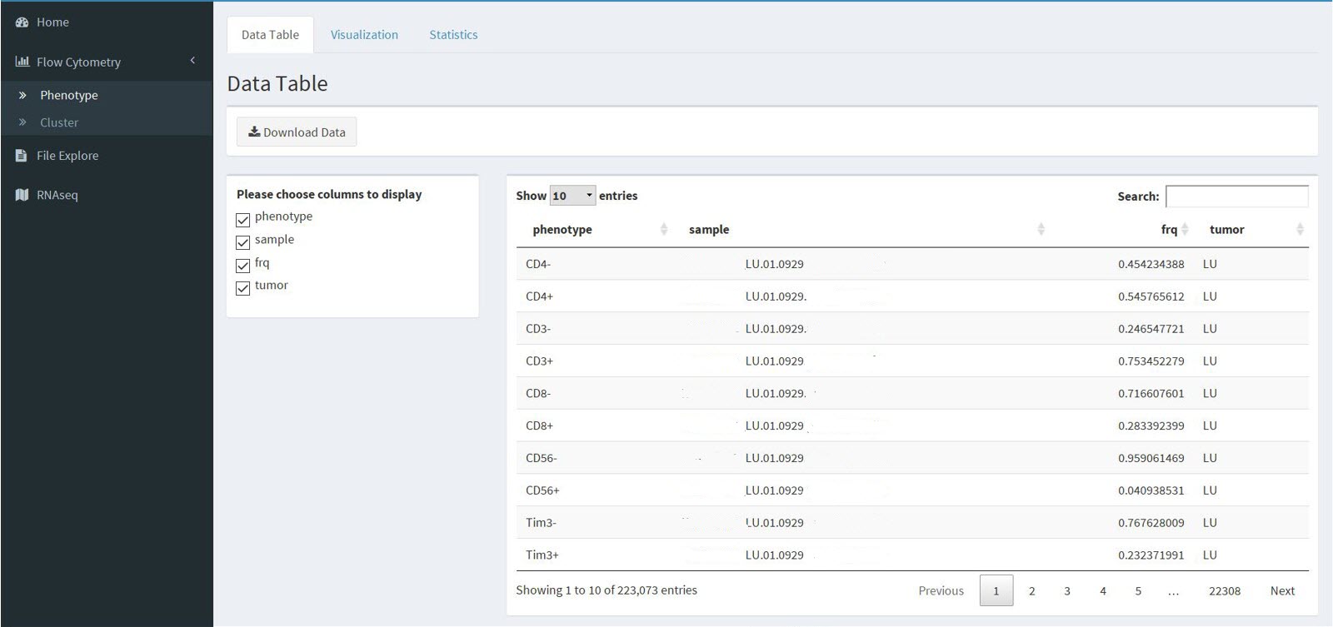The width and height of the screenshot is (1333, 627).
Task: Switch to the Visualization tab
Action: 364,35
